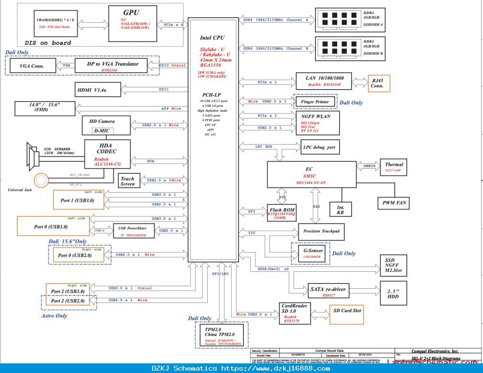The width and height of the screenshot is (483, 373).
Task: Click the RJ45 Conn. block
Action: [x=379, y=83]
